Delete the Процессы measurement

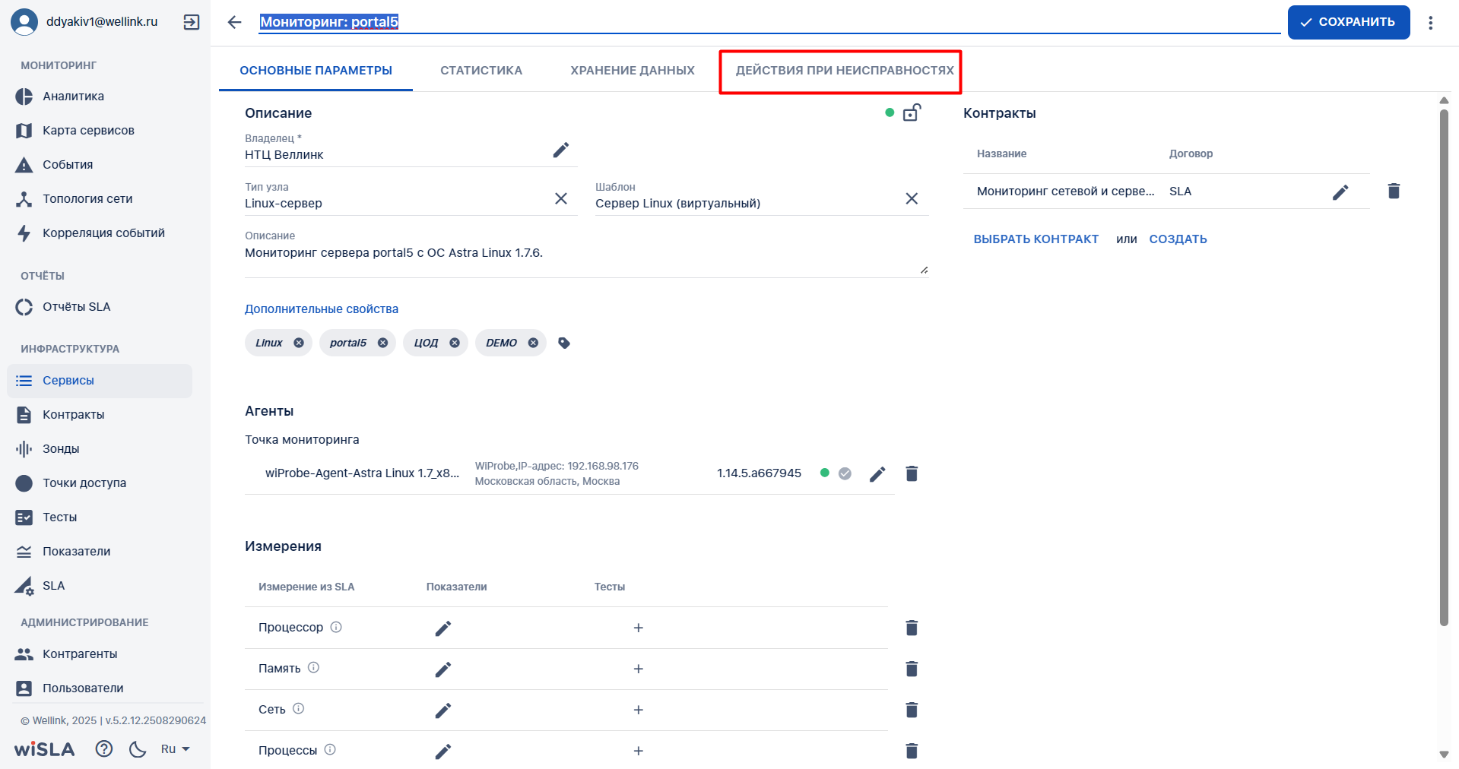tap(912, 751)
